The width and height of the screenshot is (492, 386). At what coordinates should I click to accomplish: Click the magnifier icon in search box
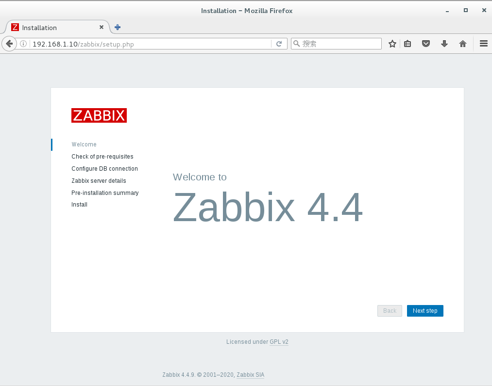296,44
